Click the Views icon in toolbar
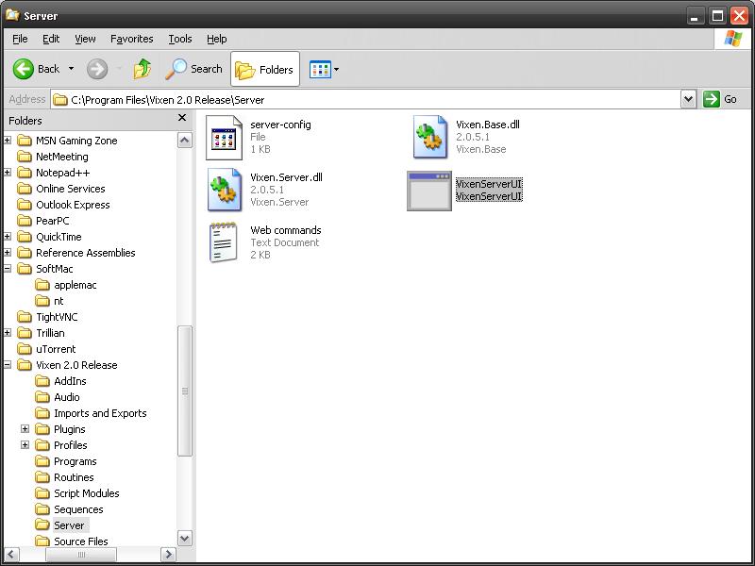Image resolution: width=755 pixels, height=566 pixels. click(320, 69)
